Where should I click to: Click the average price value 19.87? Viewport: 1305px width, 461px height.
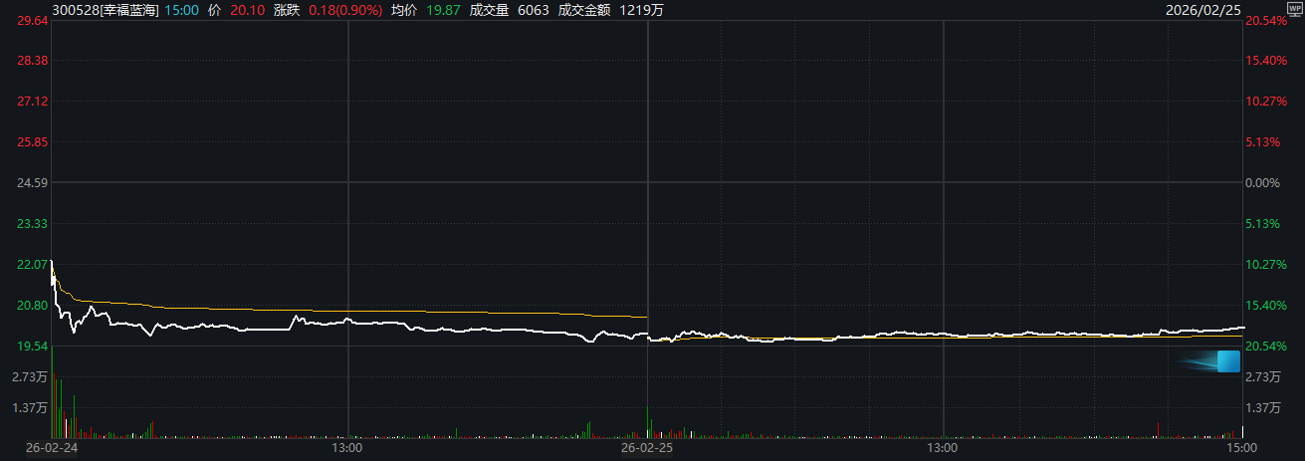[444, 8]
